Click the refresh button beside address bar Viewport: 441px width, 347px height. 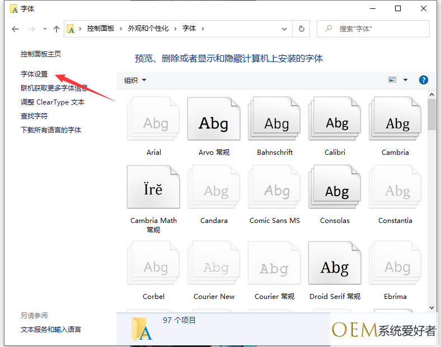(x=302, y=28)
